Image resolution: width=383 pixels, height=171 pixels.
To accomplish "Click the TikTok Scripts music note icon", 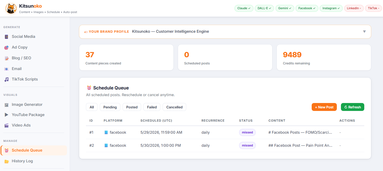I will (7, 79).
